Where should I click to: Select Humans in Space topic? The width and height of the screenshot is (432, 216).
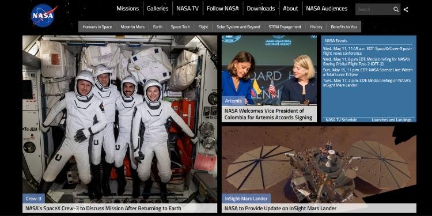click(97, 27)
